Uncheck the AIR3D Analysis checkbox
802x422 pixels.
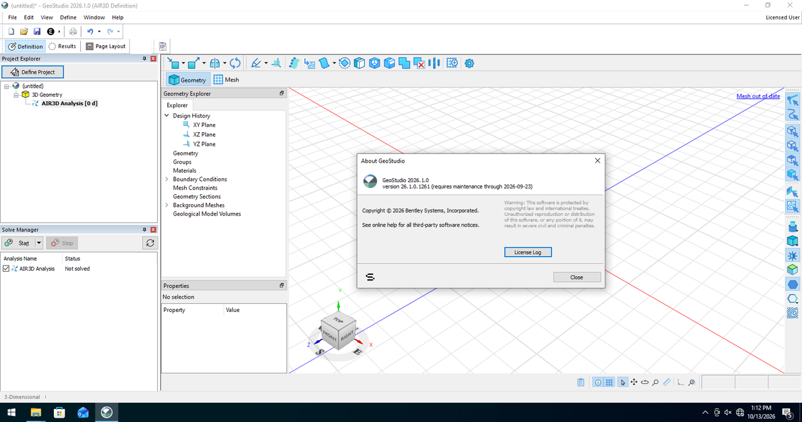(6, 269)
